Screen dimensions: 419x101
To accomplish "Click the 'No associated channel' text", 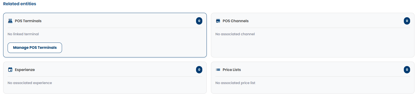I will tap(235, 34).
